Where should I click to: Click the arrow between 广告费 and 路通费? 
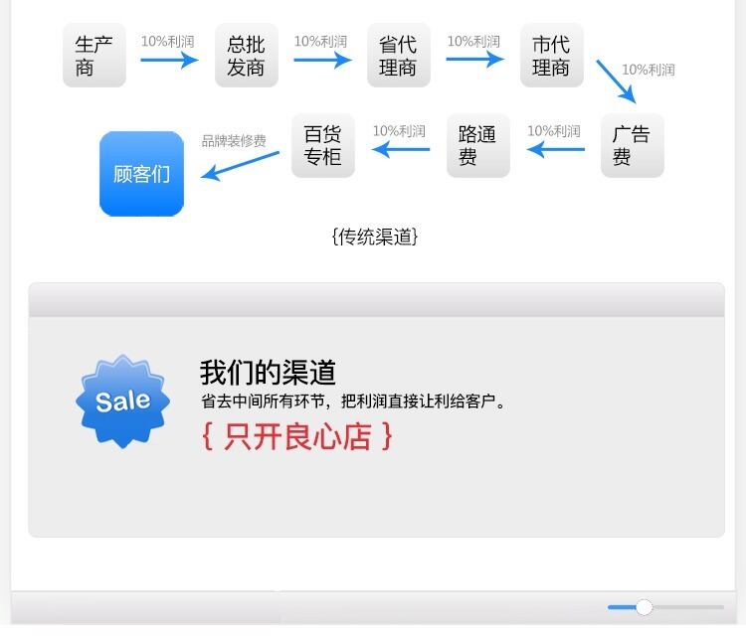tap(556, 149)
